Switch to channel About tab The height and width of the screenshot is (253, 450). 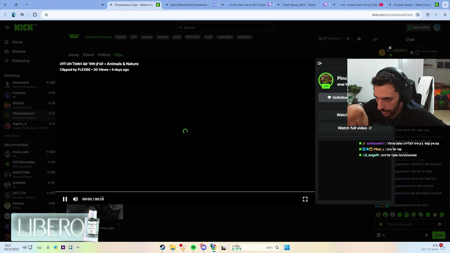click(88, 54)
